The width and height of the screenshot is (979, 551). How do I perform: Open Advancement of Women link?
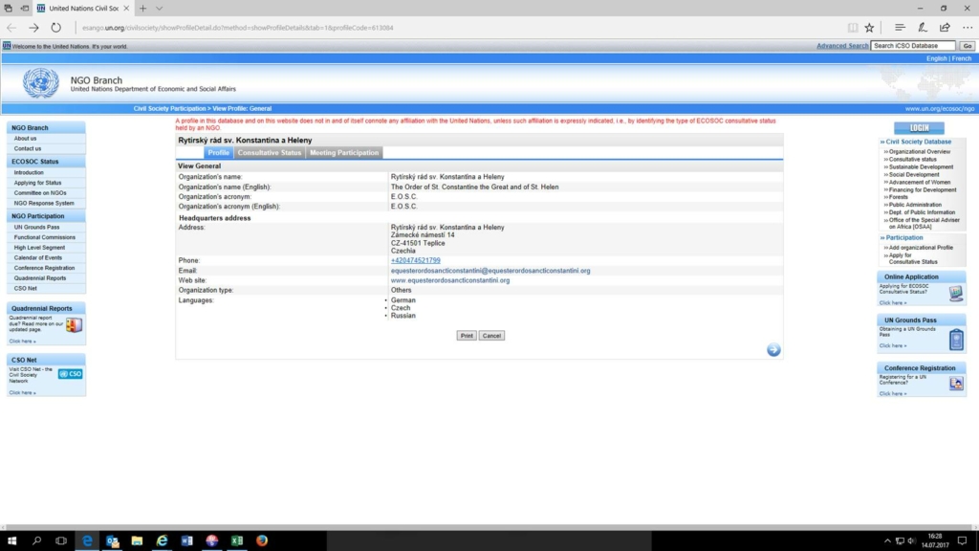coord(919,182)
